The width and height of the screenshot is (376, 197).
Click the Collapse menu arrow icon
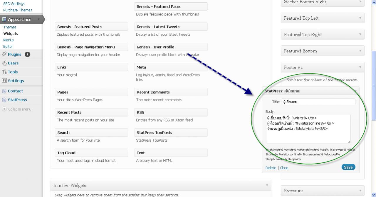point(4,109)
